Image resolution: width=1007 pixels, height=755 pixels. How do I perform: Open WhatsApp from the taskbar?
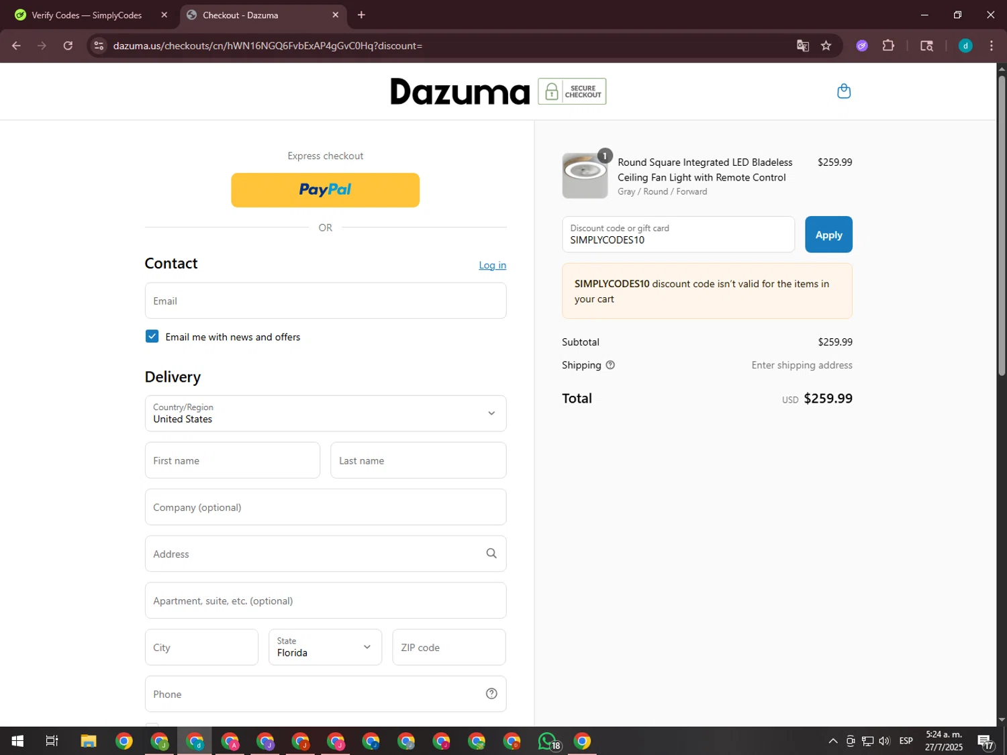548,741
